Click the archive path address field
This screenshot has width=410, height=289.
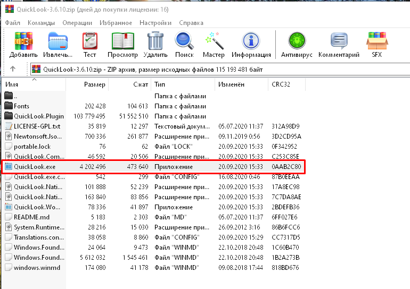pos(220,70)
